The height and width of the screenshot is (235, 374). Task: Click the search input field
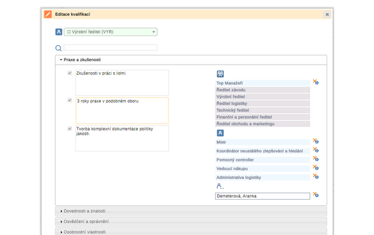110,48
